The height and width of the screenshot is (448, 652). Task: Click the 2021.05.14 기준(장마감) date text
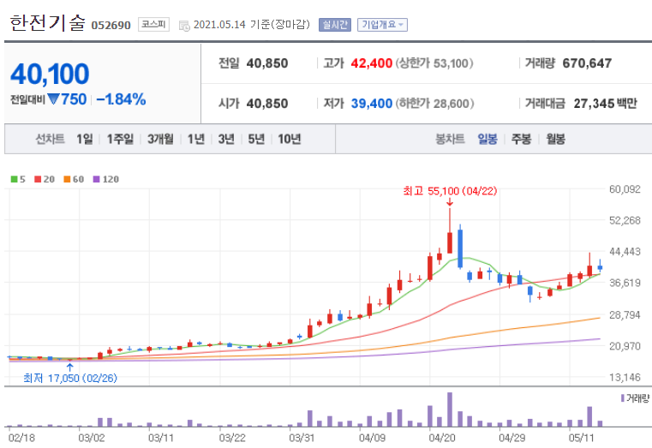tap(252, 25)
